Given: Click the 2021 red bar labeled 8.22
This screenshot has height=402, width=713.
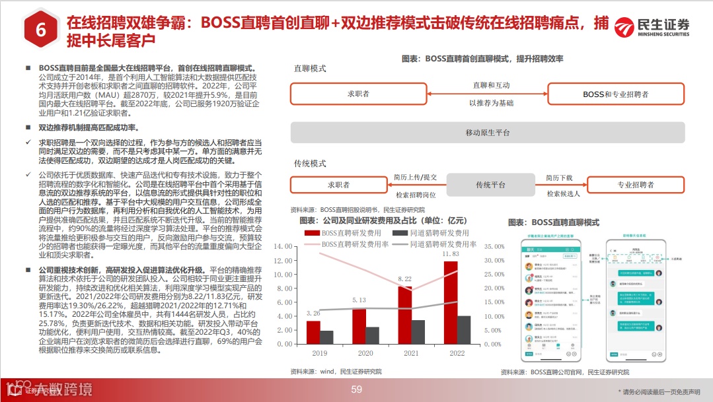Looking at the screenshot, I should click(x=404, y=316).
